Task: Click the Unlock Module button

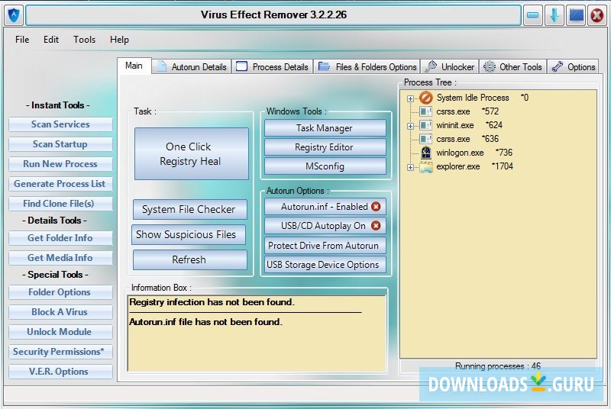Action: [x=60, y=333]
